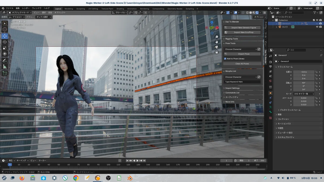Open the View Layer properties tab icon
Viewport: 324px width, 182px height.
[270, 71]
